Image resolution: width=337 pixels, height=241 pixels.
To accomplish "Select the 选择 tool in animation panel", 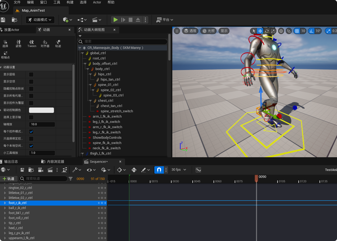I will point(5,44).
